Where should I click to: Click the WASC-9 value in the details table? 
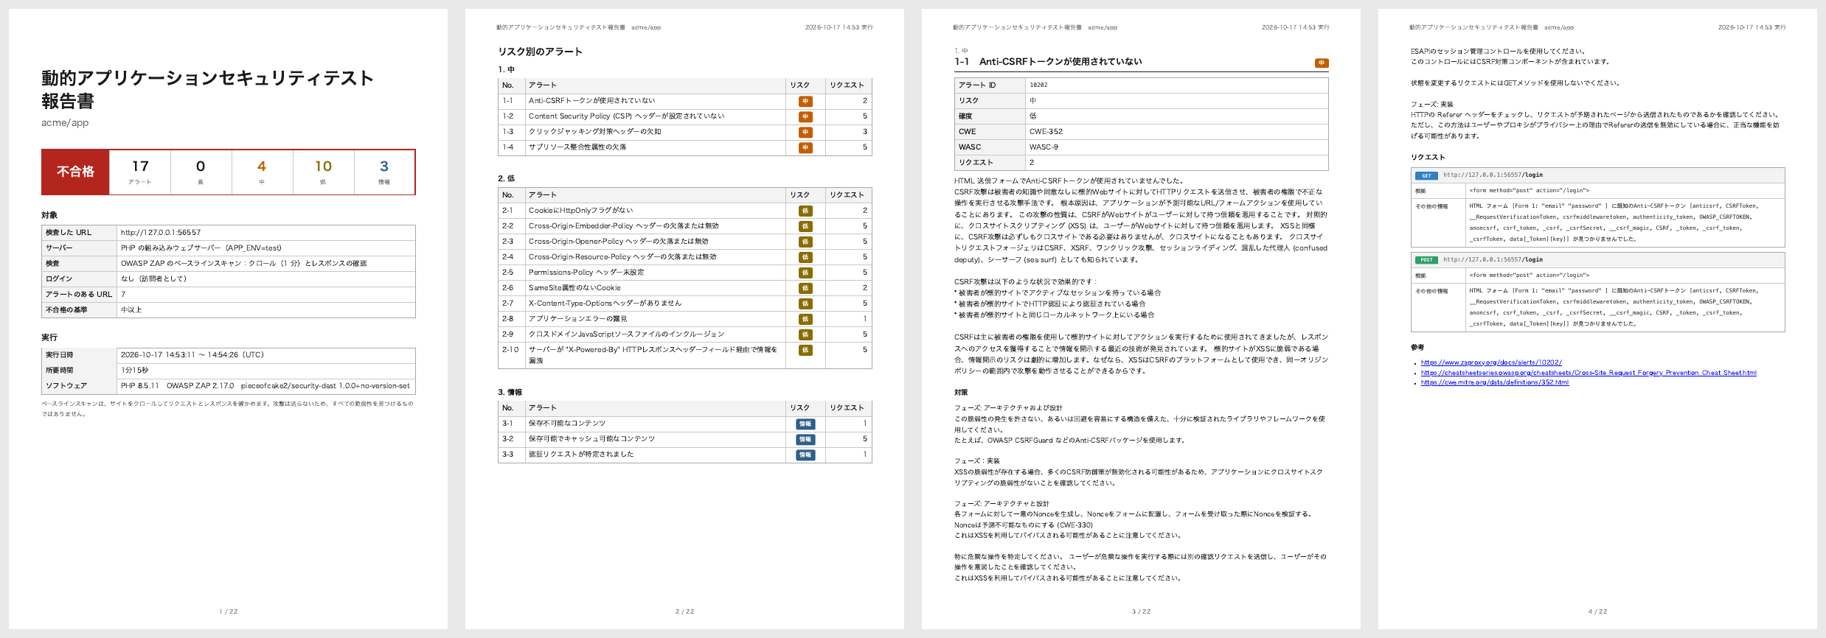(x=1044, y=147)
